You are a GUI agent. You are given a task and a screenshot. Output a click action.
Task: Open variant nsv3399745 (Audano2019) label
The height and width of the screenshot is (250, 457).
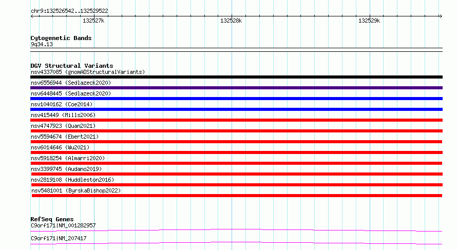click(66, 169)
